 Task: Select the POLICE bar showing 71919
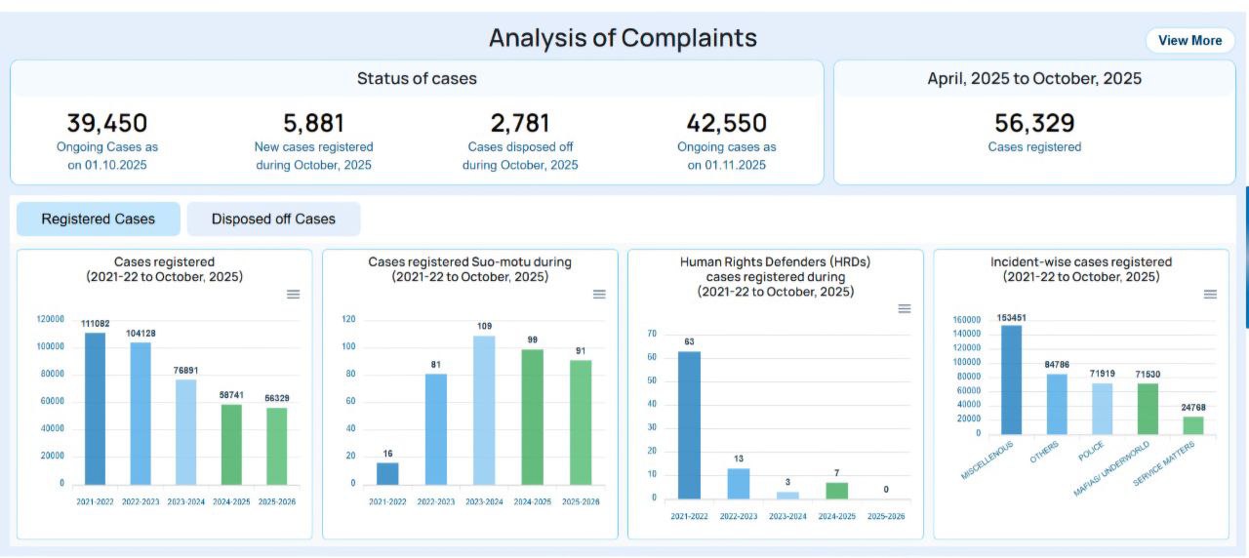(1102, 409)
